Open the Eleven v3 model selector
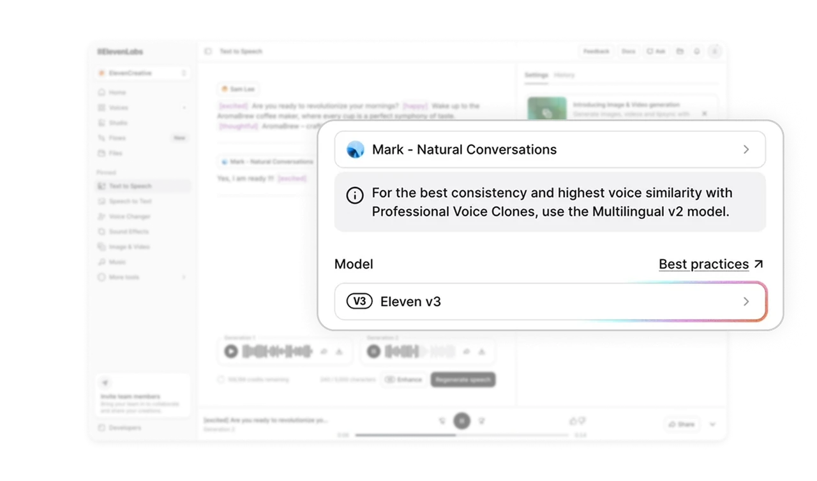 point(550,302)
